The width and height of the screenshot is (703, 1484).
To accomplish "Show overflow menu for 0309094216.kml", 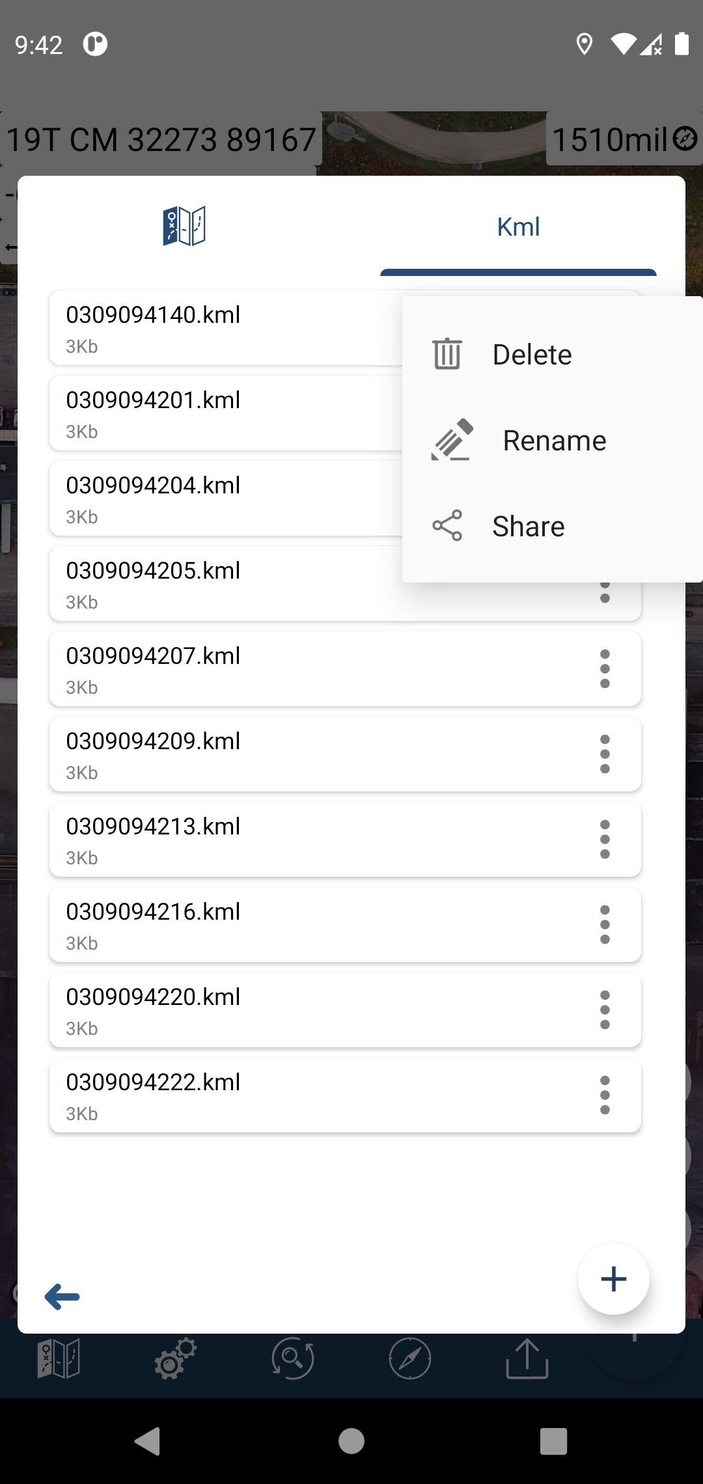I will (605, 925).
